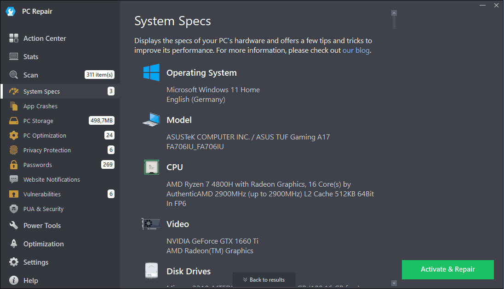Screen dimensions: 504x289
Task: Follow the 'our blog' link
Action: (356, 50)
